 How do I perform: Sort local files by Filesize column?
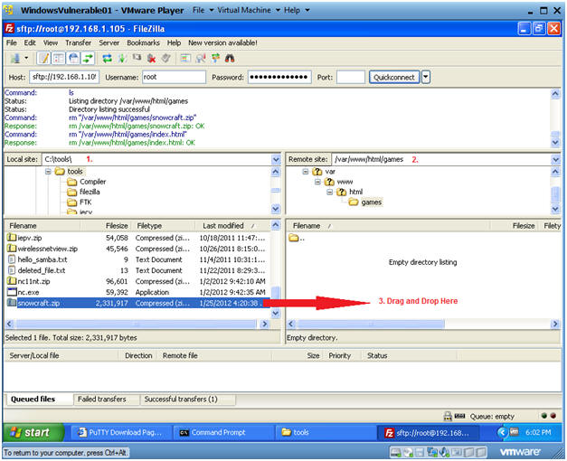(x=106, y=226)
